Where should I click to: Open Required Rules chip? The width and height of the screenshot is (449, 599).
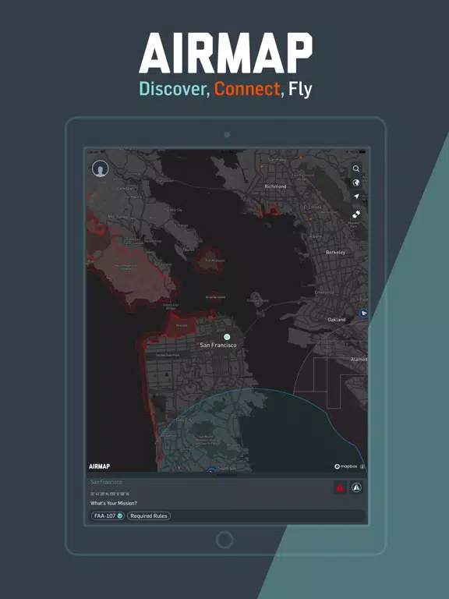[149, 516]
